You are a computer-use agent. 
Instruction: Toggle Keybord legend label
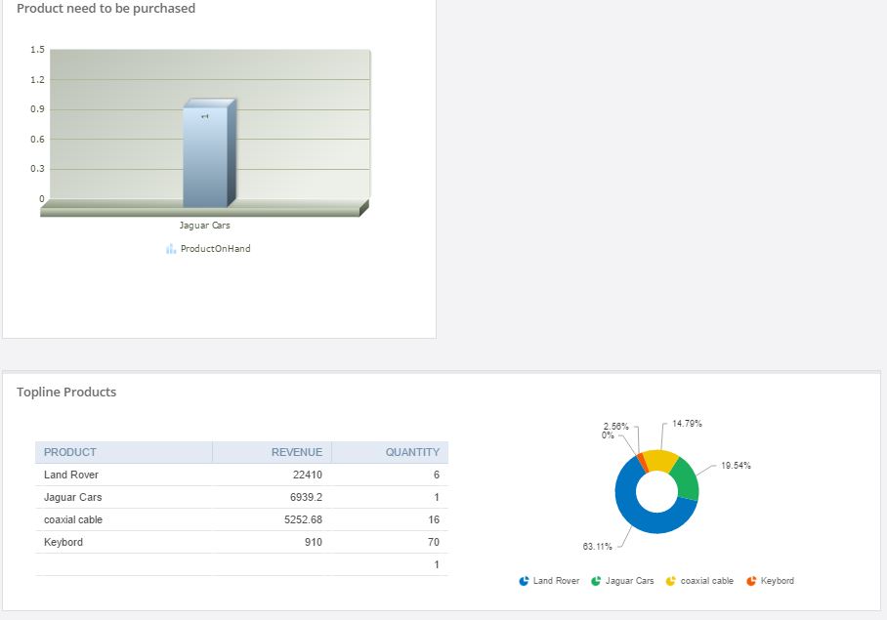coord(778,581)
